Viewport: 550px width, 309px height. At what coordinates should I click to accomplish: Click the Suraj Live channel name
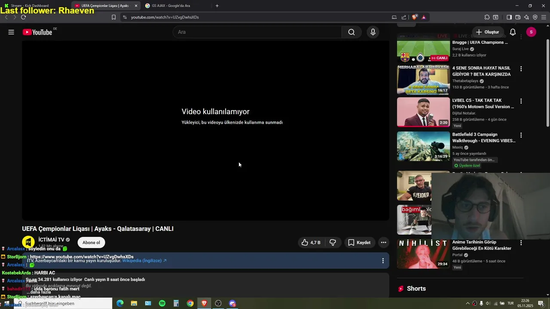click(461, 49)
